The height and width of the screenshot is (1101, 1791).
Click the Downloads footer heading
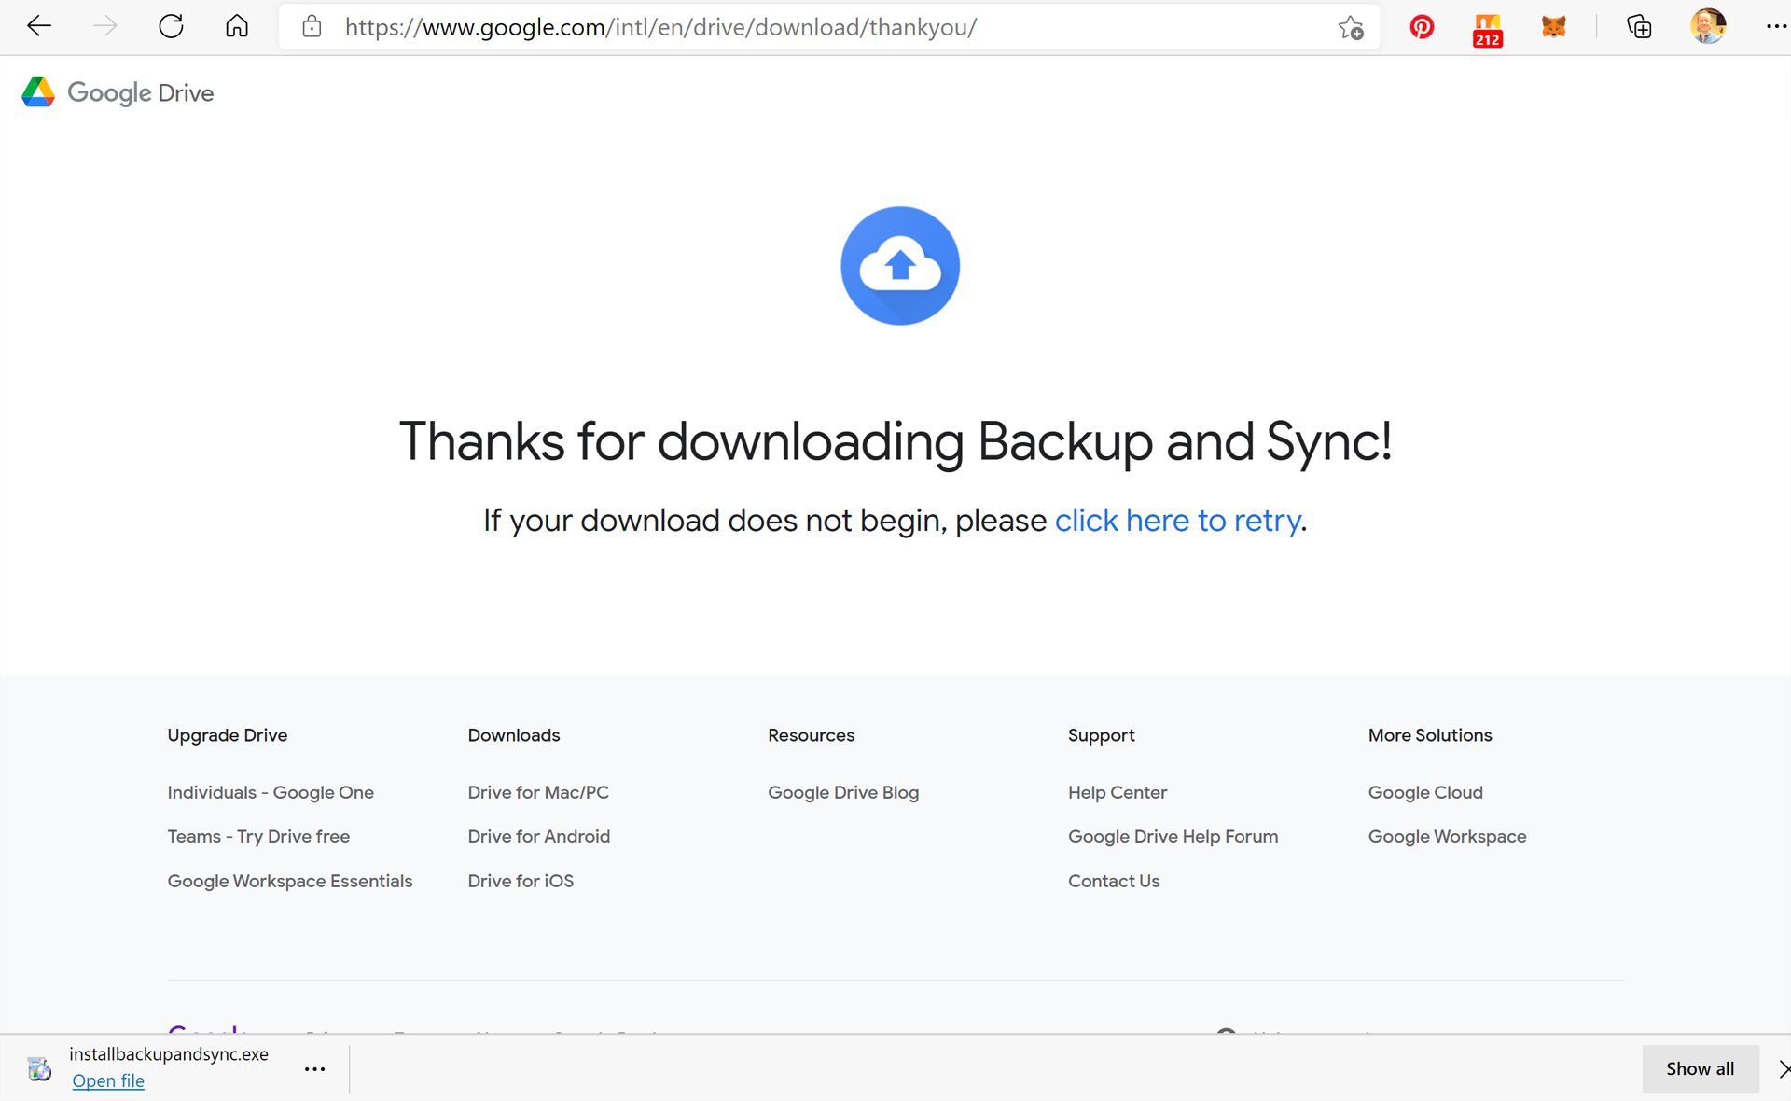click(x=514, y=735)
